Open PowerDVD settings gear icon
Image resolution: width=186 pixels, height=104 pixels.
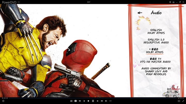tap(170, 2)
